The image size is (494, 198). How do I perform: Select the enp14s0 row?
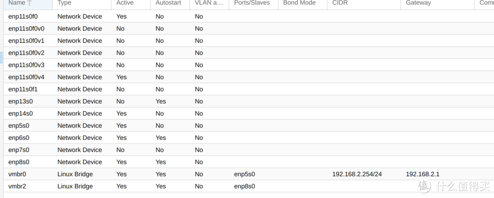pyautogui.click(x=248, y=113)
